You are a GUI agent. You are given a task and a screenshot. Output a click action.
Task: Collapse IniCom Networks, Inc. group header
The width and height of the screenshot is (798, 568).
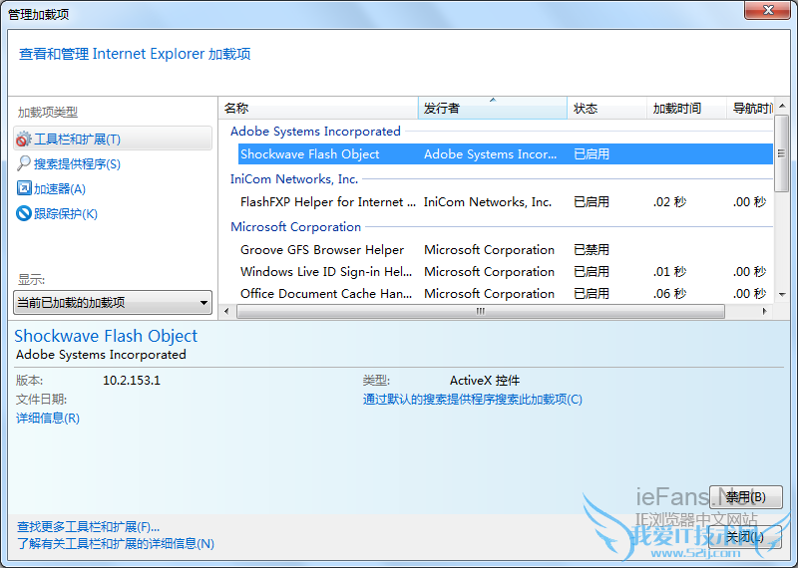[294, 179]
